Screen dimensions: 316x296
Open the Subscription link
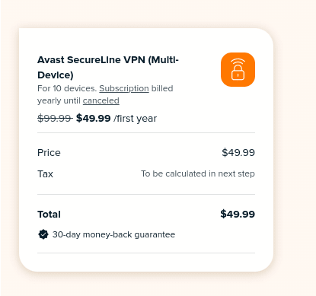pos(124,88)
